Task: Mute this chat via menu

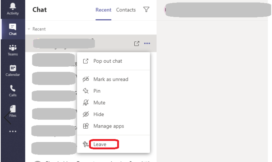Action: (x=114, y=103)
